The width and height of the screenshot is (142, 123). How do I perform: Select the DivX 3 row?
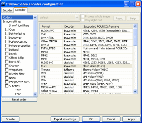coord(86,45)
